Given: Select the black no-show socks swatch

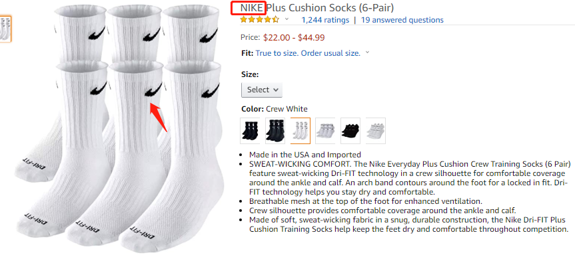Looking at the screenshot, I should click(x=350, y=130).
